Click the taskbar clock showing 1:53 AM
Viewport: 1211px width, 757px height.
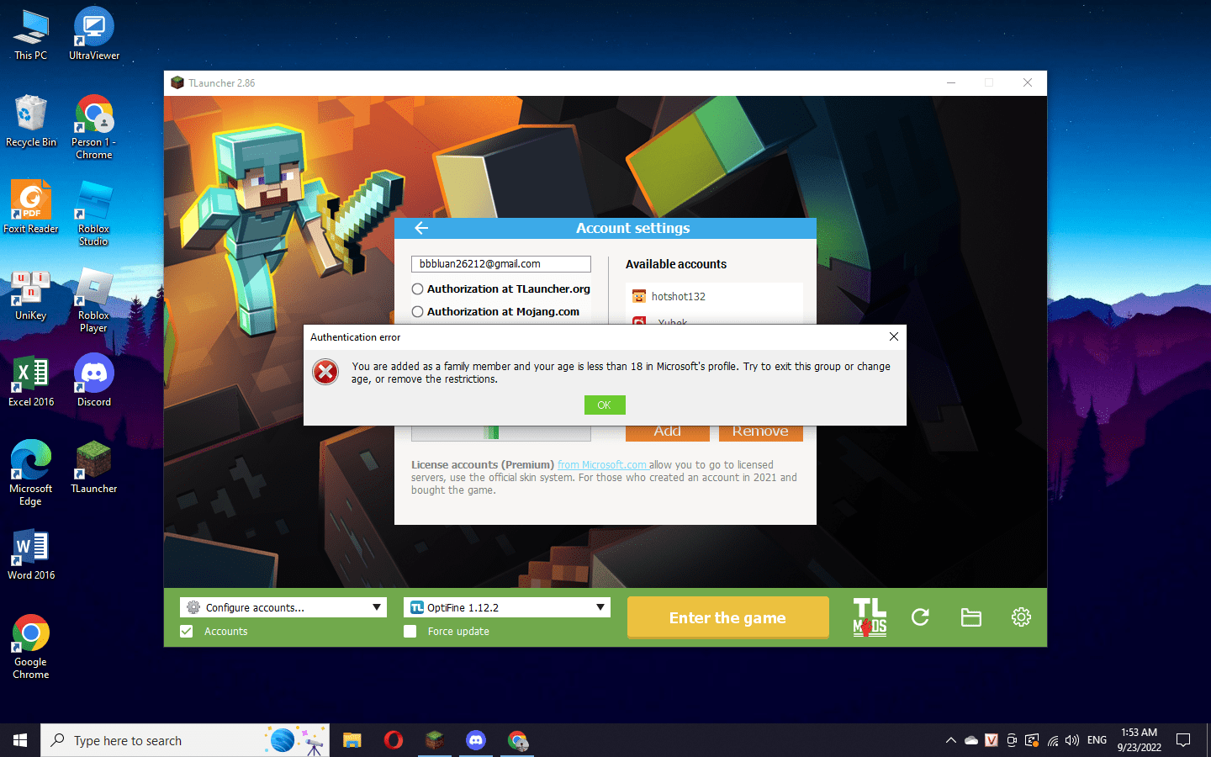pos(1140,740)
